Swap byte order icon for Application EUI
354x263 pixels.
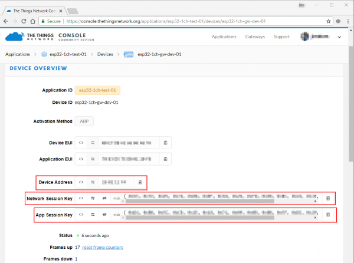point(93,159)
